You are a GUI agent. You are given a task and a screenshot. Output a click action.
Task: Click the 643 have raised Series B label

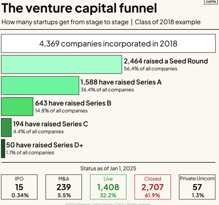point(73,103)
